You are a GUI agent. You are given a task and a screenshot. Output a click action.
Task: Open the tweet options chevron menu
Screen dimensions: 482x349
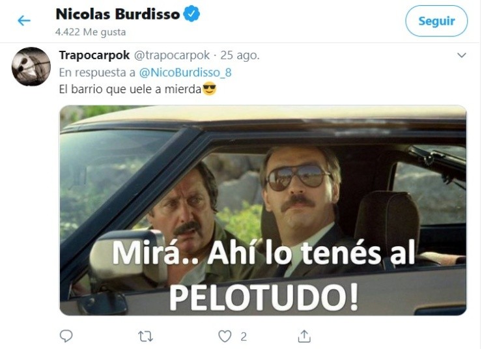click(462, 55)
